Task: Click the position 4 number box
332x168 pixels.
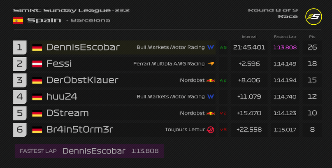Action: point(19,97)
